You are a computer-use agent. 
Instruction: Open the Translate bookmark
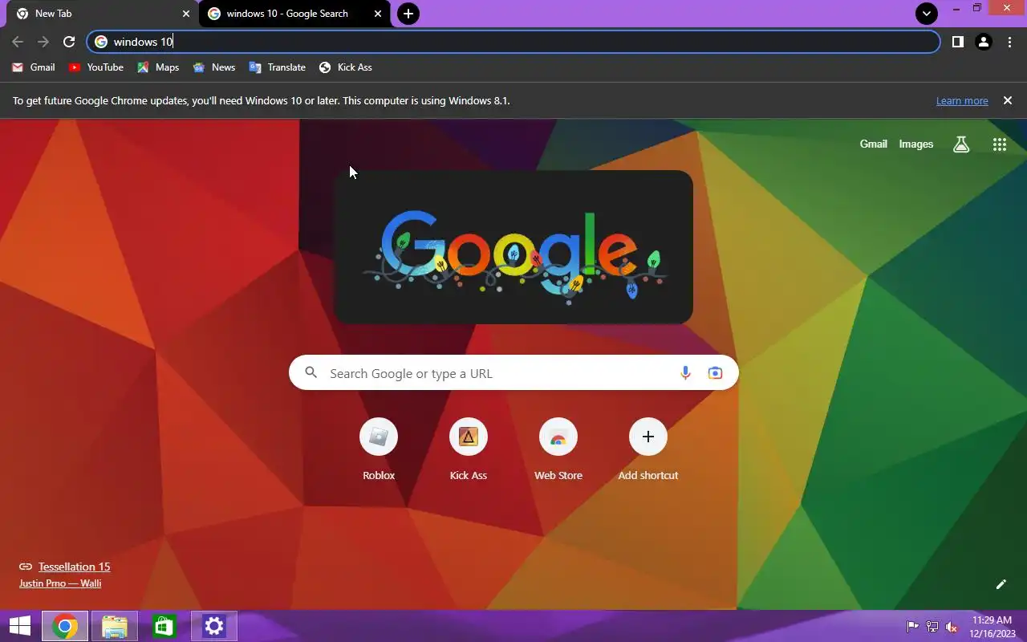pos(278,67)
